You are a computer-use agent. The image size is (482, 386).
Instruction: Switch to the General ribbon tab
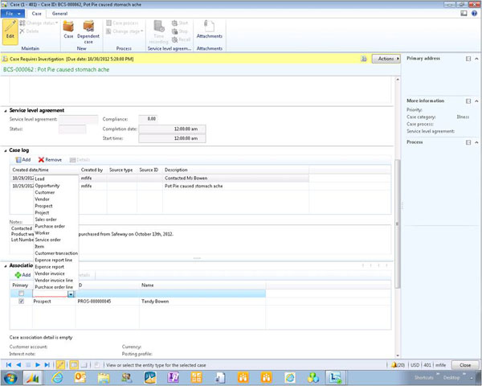point(60,14)
